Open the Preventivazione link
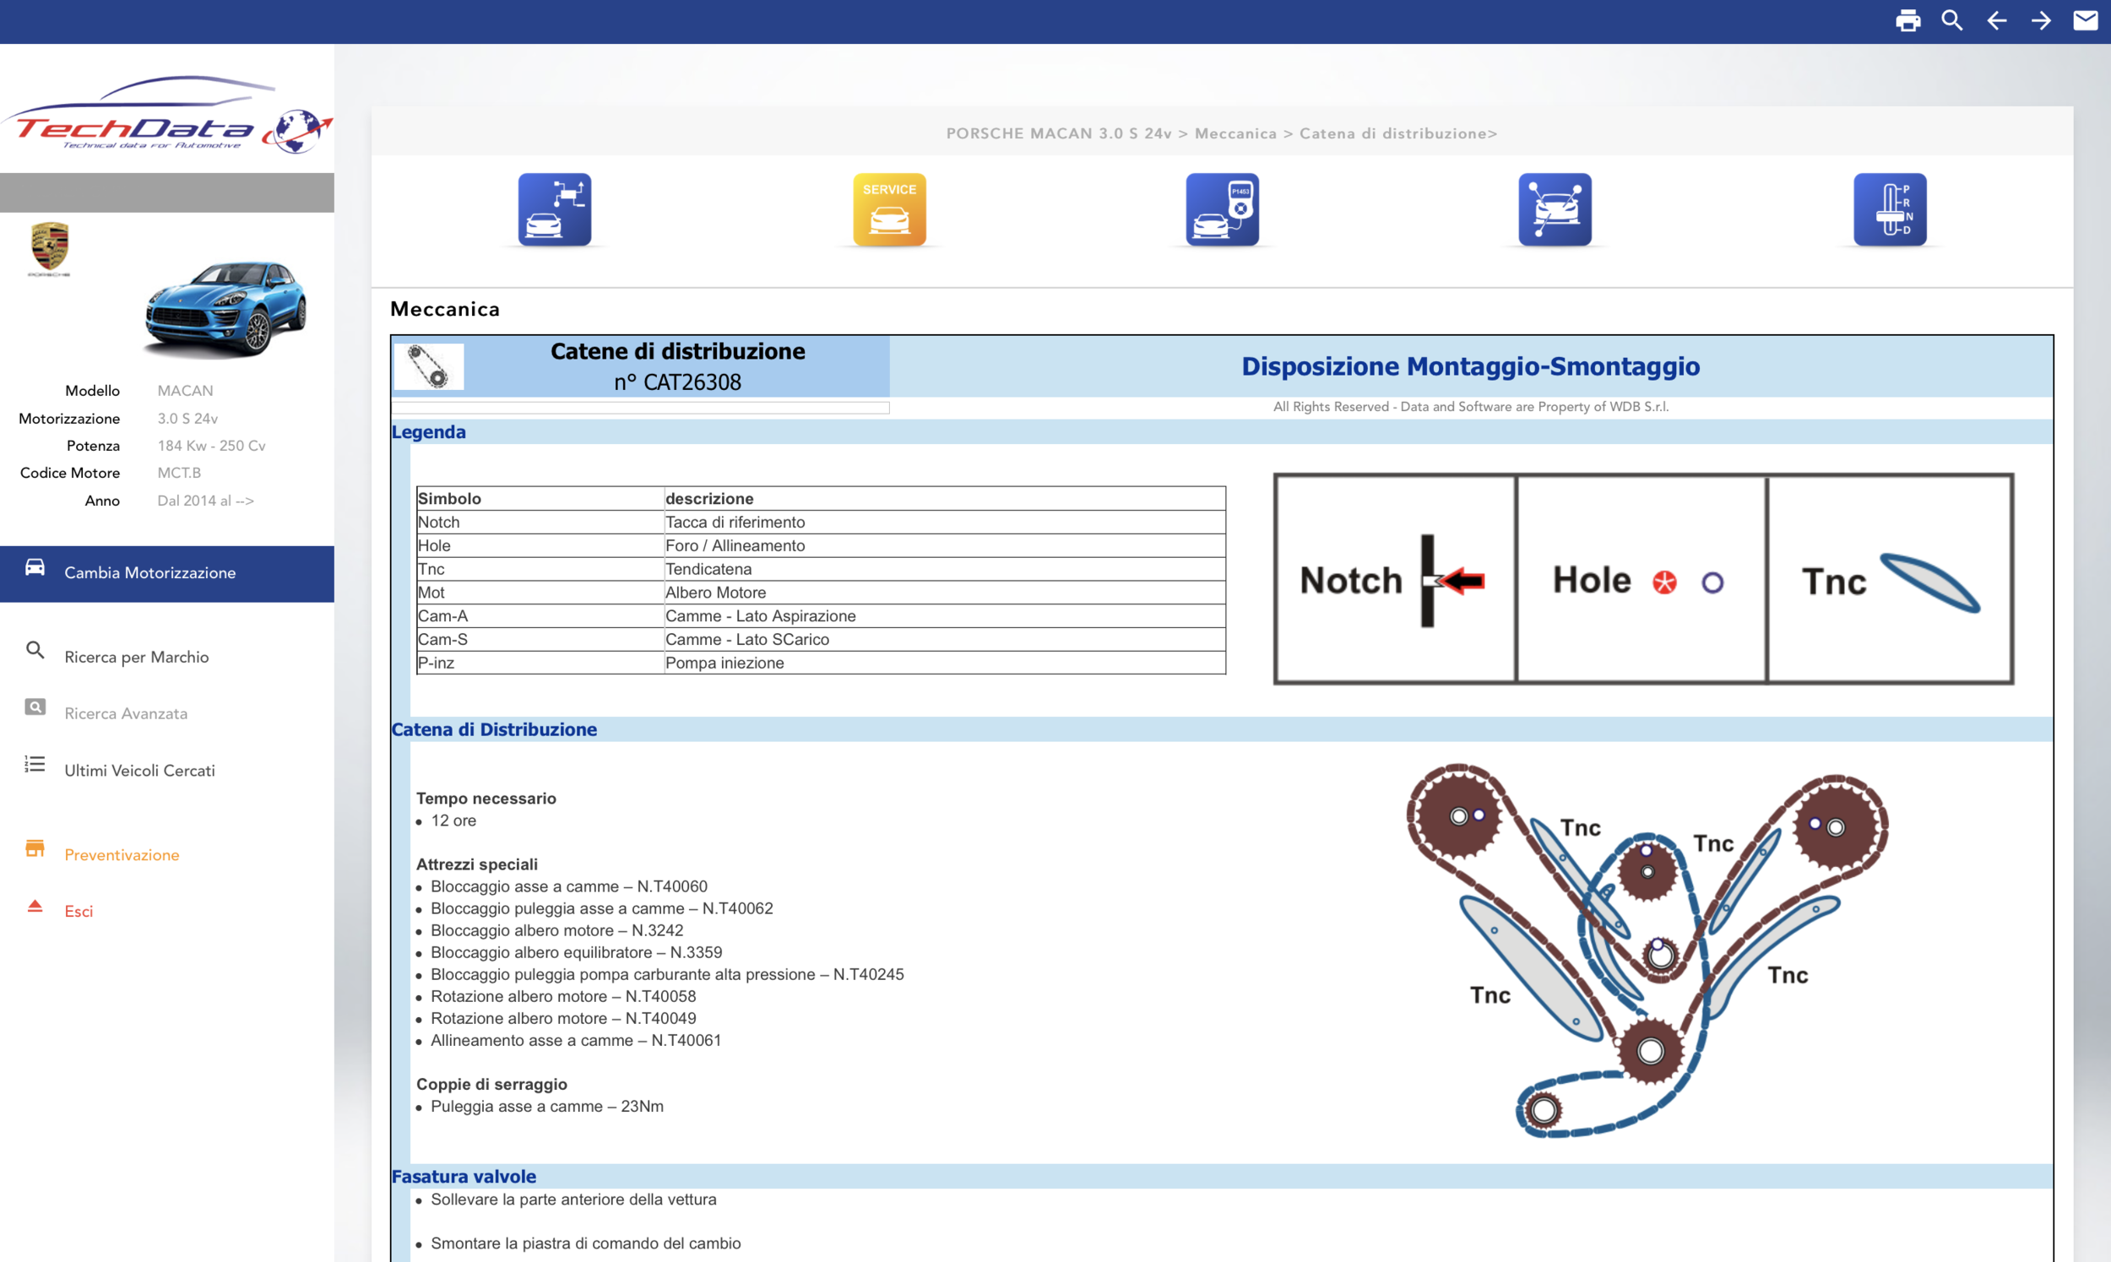Screen dimensions: 2111x1262 (x=122, y=854)
